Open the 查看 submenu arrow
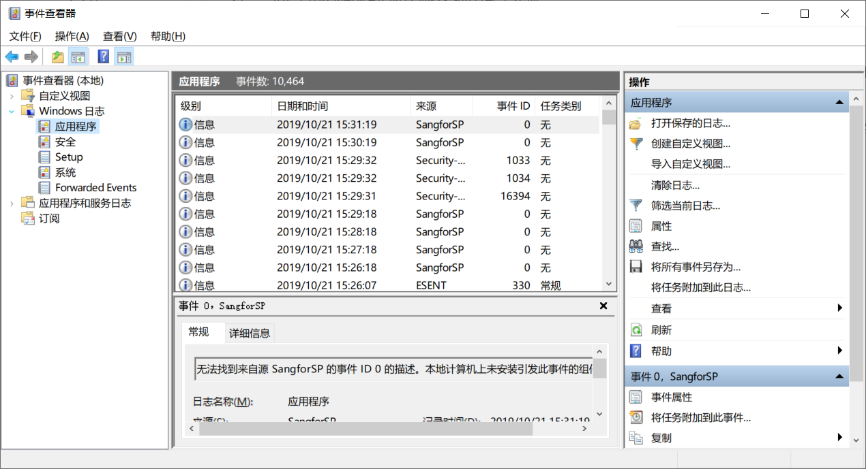 (840, 308)
